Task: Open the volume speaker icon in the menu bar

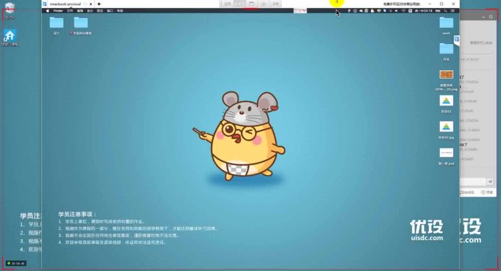Action: click(x=396, y=11)
